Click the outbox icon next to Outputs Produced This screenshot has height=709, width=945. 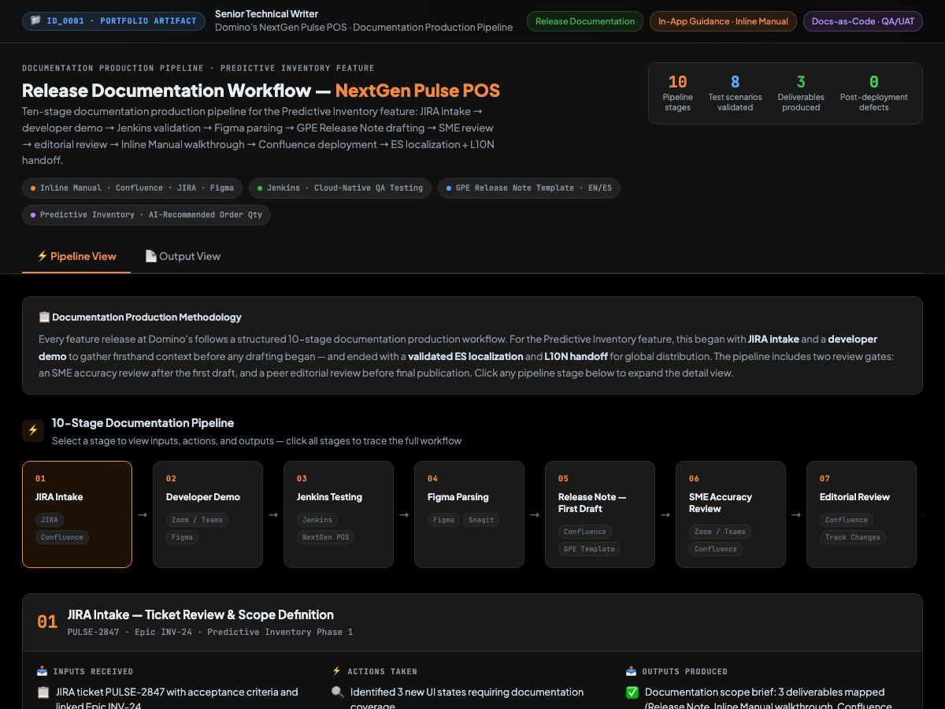pyautogui.click(x=631, y=671)
